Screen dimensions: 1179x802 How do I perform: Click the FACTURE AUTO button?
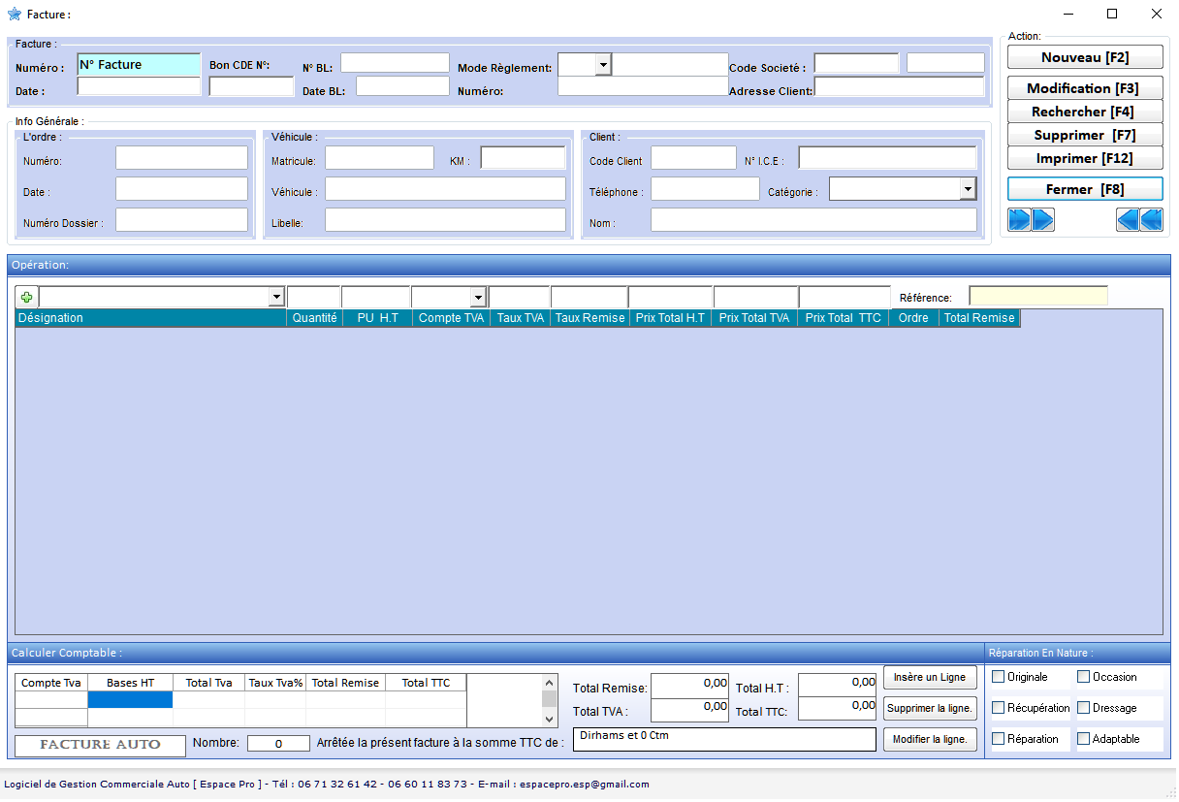point(101,746)
